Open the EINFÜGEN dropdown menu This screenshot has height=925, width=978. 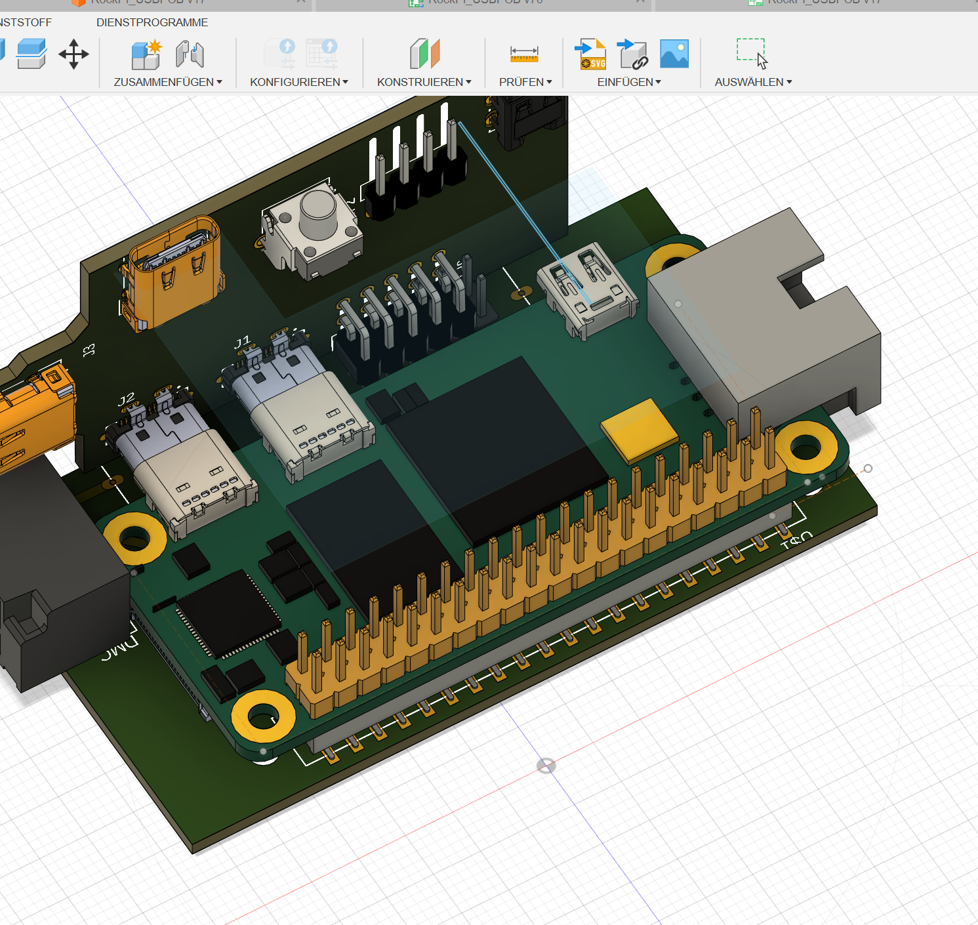[x=629, y=82]
